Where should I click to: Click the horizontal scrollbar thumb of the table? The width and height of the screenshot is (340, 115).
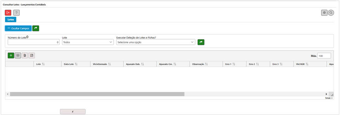97,94
